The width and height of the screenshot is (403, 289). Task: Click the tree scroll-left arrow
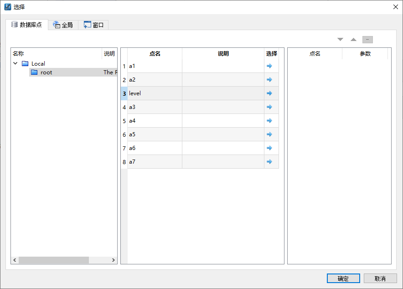click(15, 260)
